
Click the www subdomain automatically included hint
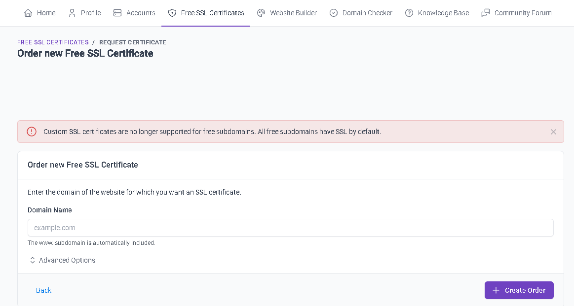[x=91, y=243]
